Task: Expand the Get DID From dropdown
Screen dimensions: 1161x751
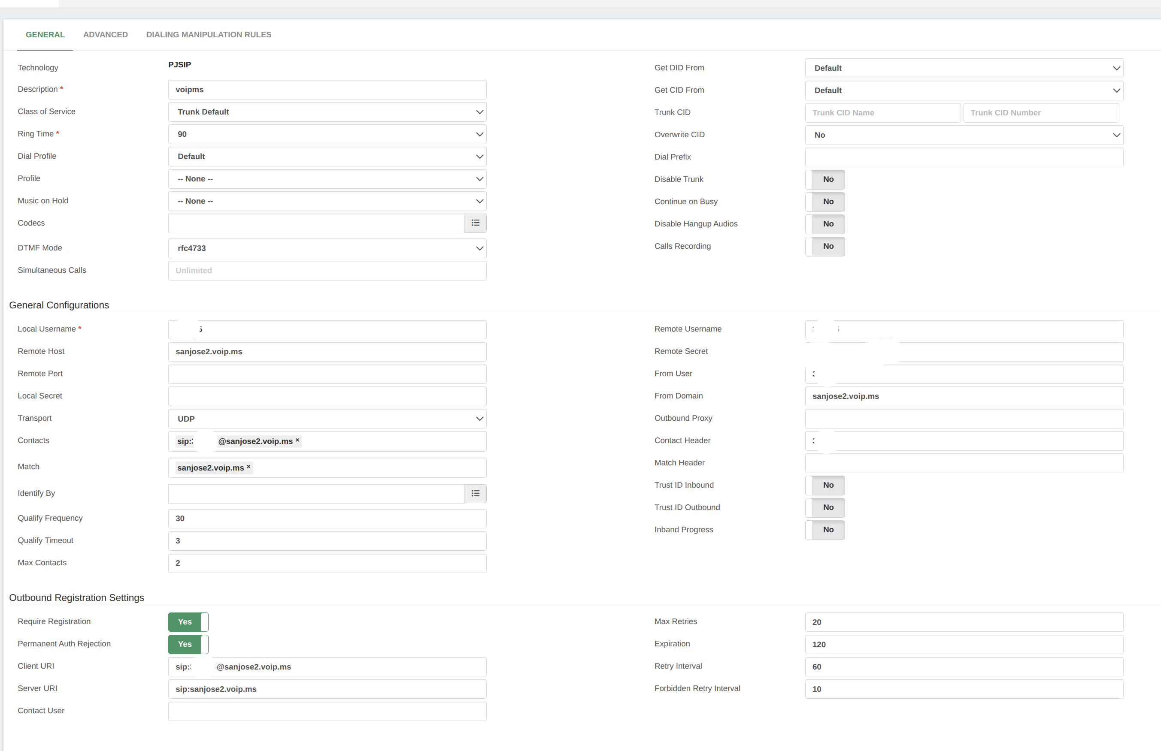Action: click(x=964, y=68)
